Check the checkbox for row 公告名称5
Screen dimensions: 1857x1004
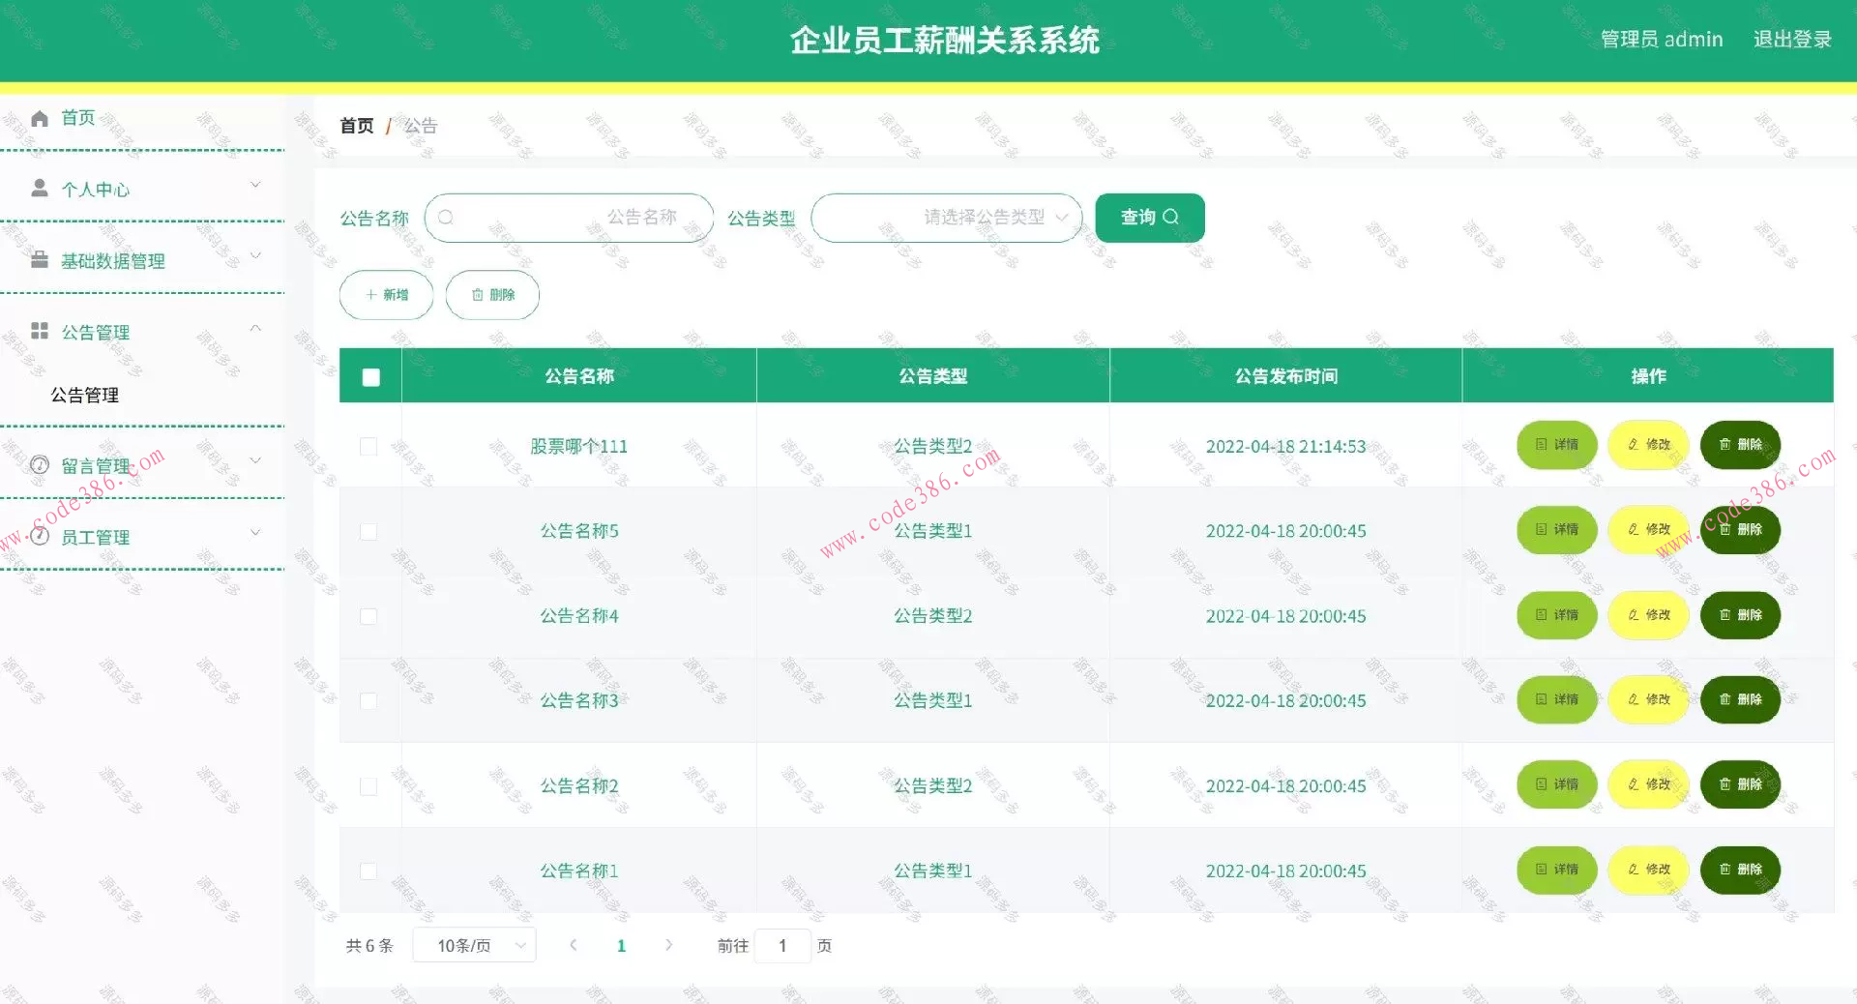click(x=368, y=531)
